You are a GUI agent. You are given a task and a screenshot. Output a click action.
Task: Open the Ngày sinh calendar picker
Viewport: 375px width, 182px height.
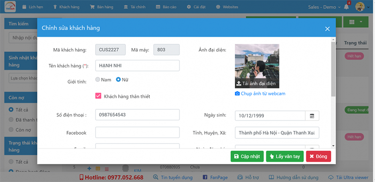312,116
